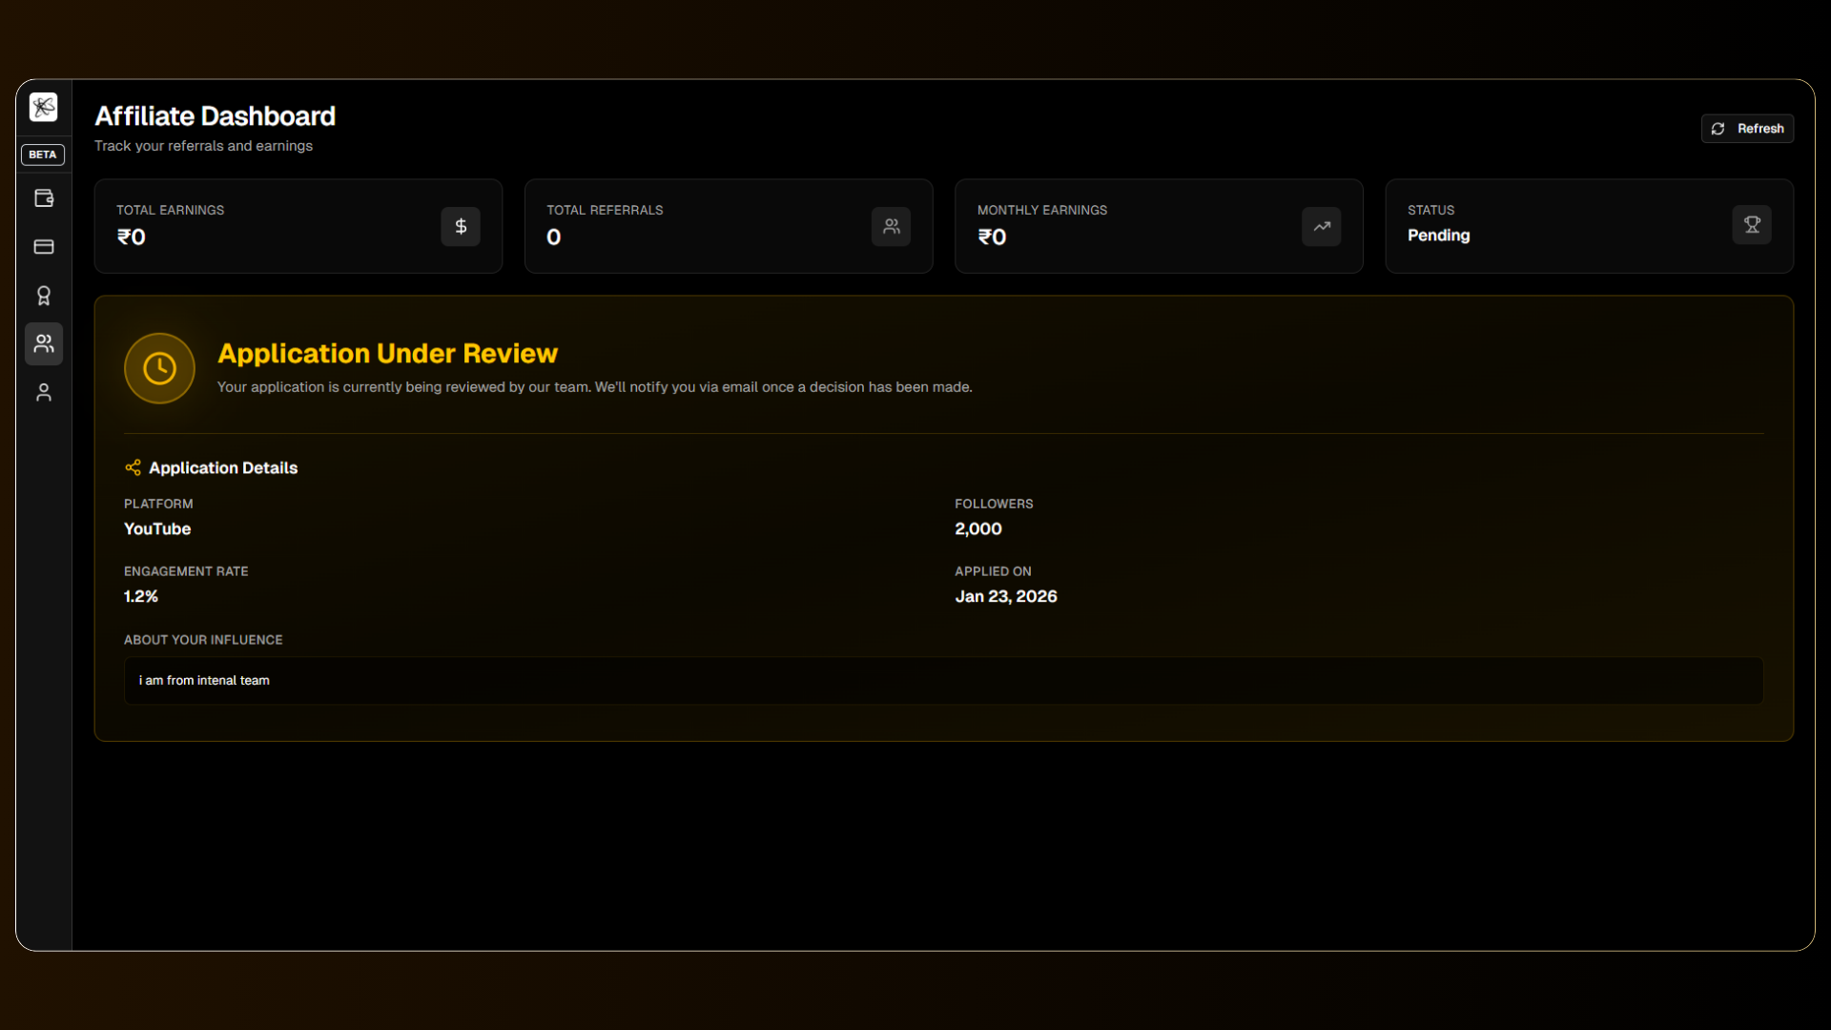Select the Pending status text
This screenshot has height=1030, width=1831.
1438,236
